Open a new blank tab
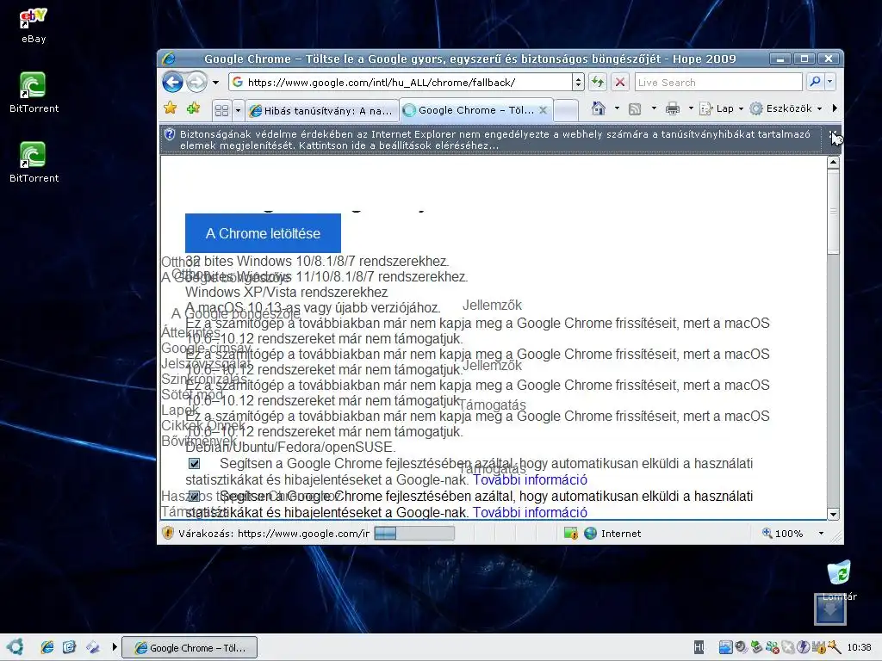Viewport: 882px width, 661px height. [x=566, y=110]
